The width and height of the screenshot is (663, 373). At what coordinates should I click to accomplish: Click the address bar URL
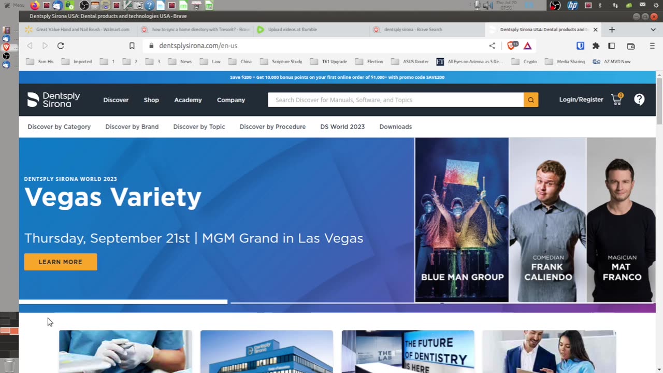(x=198, y=46)
